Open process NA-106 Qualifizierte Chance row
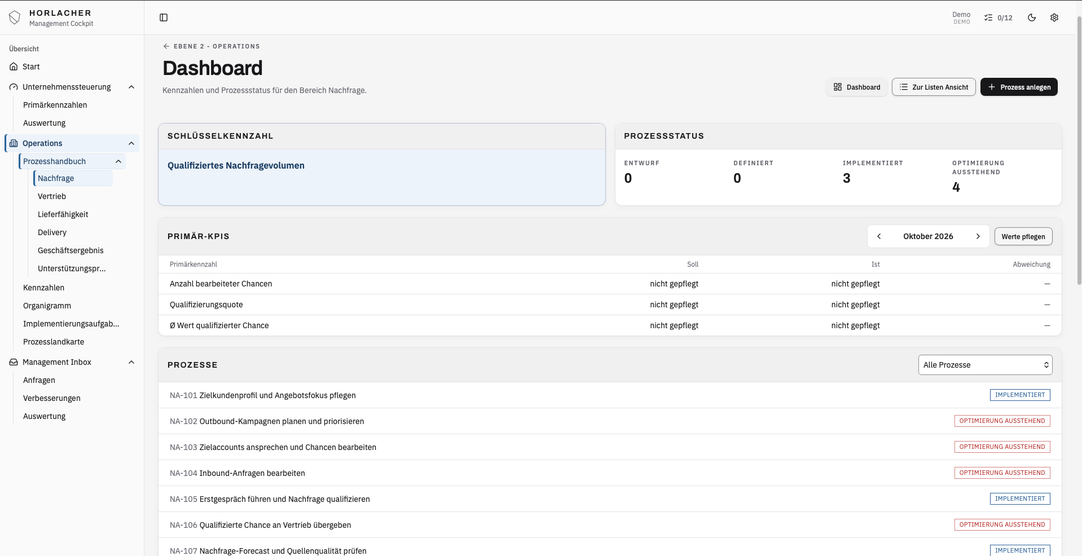 click(610, 525)
